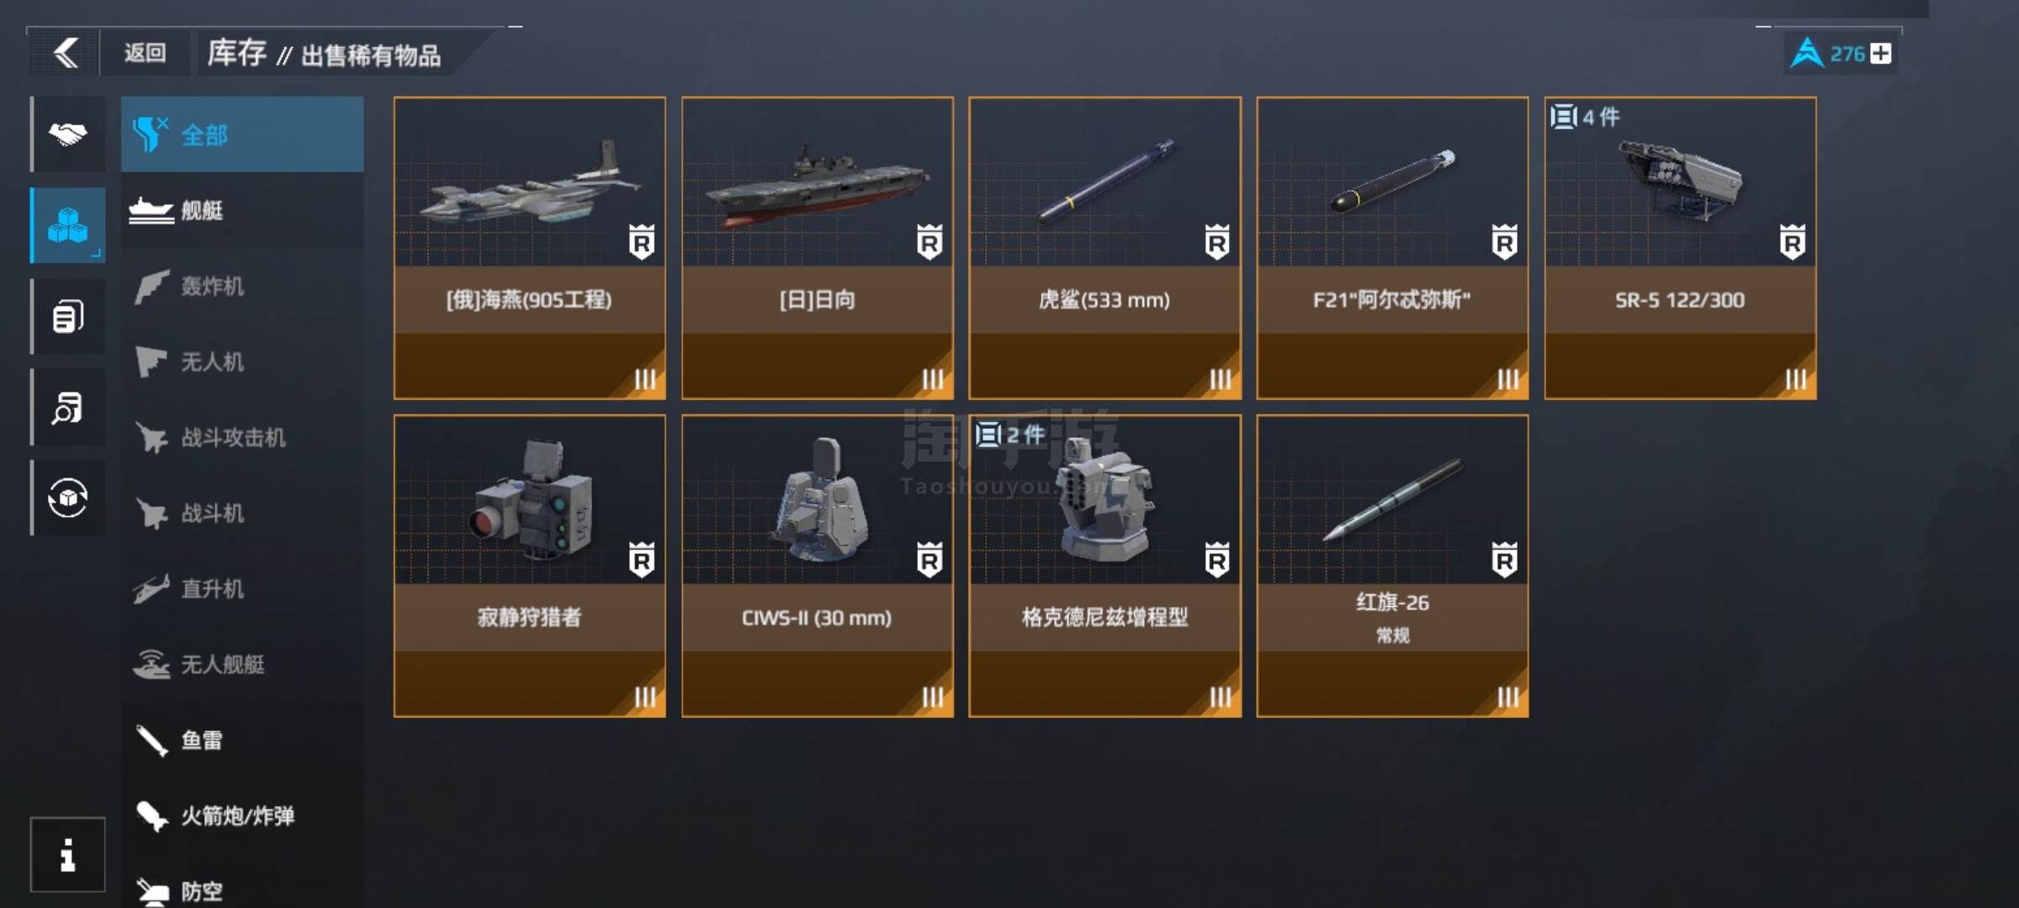Select the 全部 filter category
The height and width of the screenshot is (908, 2019).
(x=242, y=135)
